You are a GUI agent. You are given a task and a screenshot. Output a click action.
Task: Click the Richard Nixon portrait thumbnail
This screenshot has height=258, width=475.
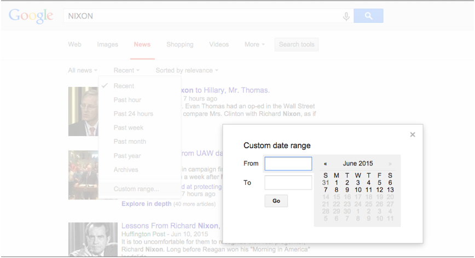coord(93,239)
